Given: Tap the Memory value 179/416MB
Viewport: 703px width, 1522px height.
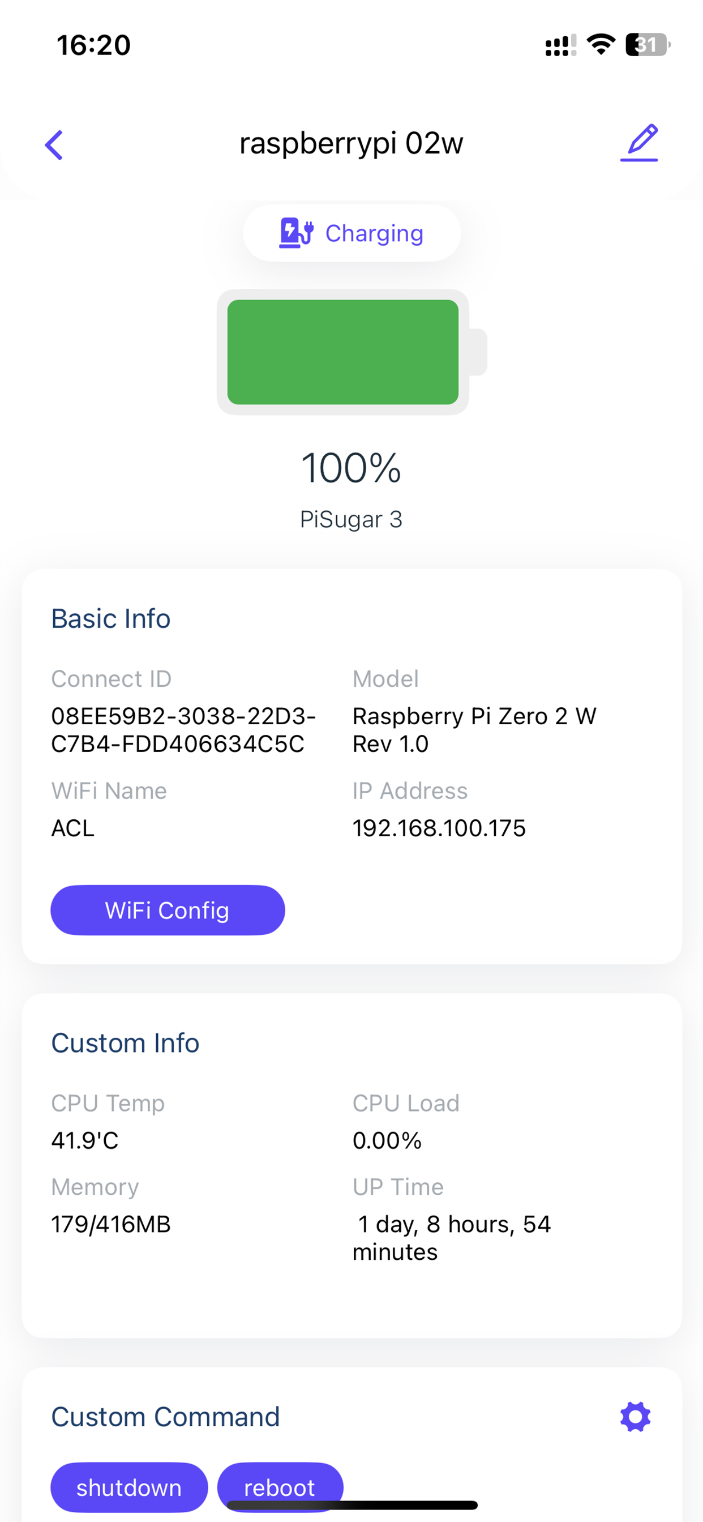Looking at the screenshot, I should [111, 1224].
